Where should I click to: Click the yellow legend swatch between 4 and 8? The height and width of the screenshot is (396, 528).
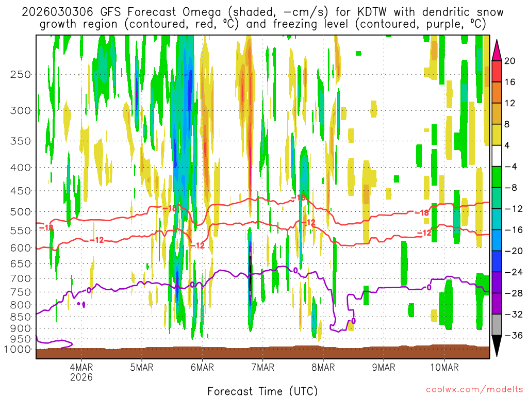497,135
